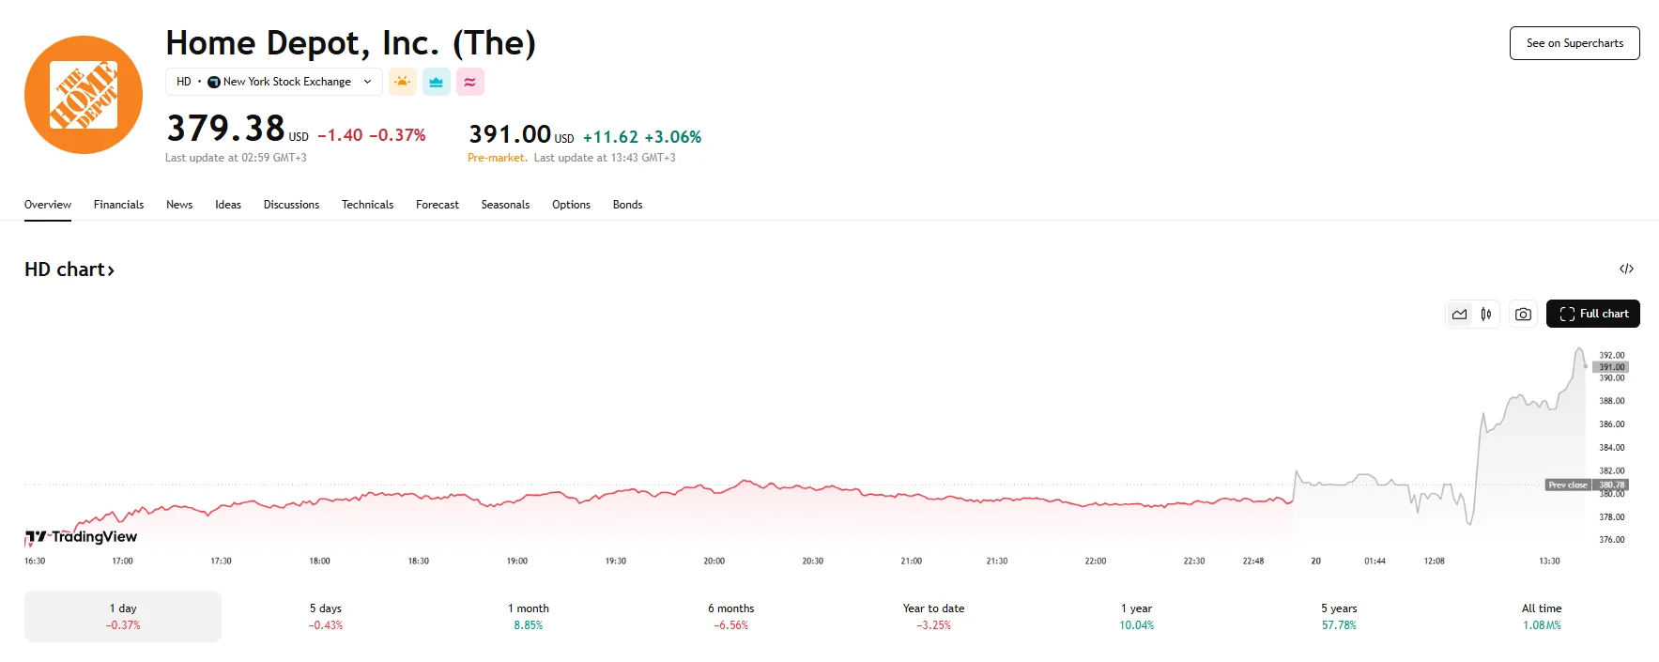Select the 6 months range

coord(731,616)
